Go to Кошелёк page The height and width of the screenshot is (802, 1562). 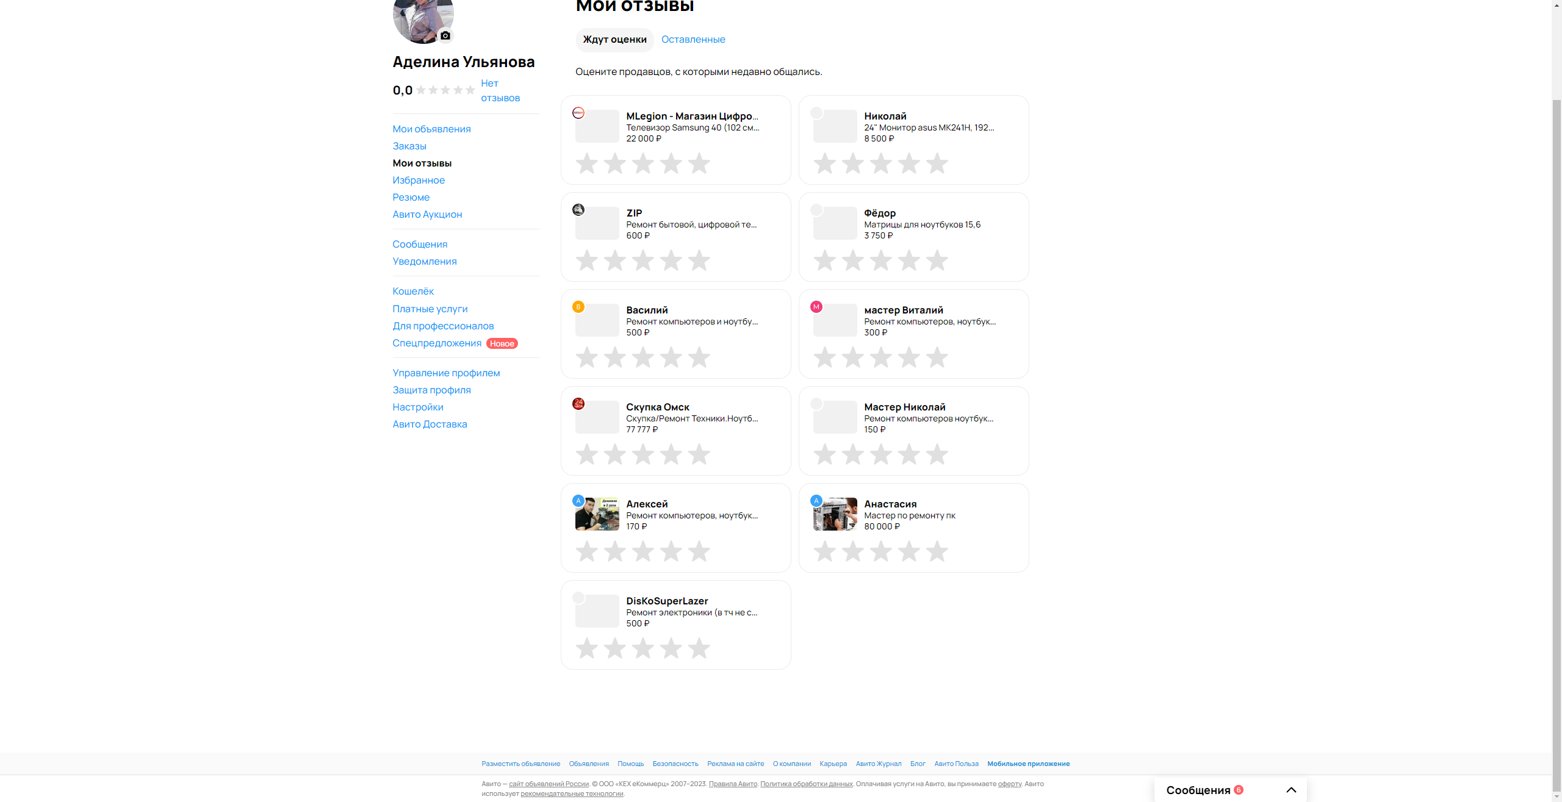click(x=413, y=292)
